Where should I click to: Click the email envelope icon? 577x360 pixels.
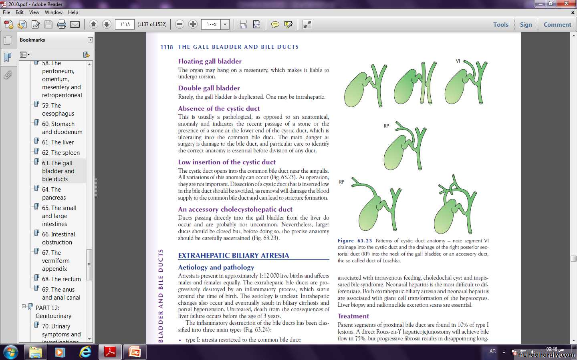pos(75,24)
